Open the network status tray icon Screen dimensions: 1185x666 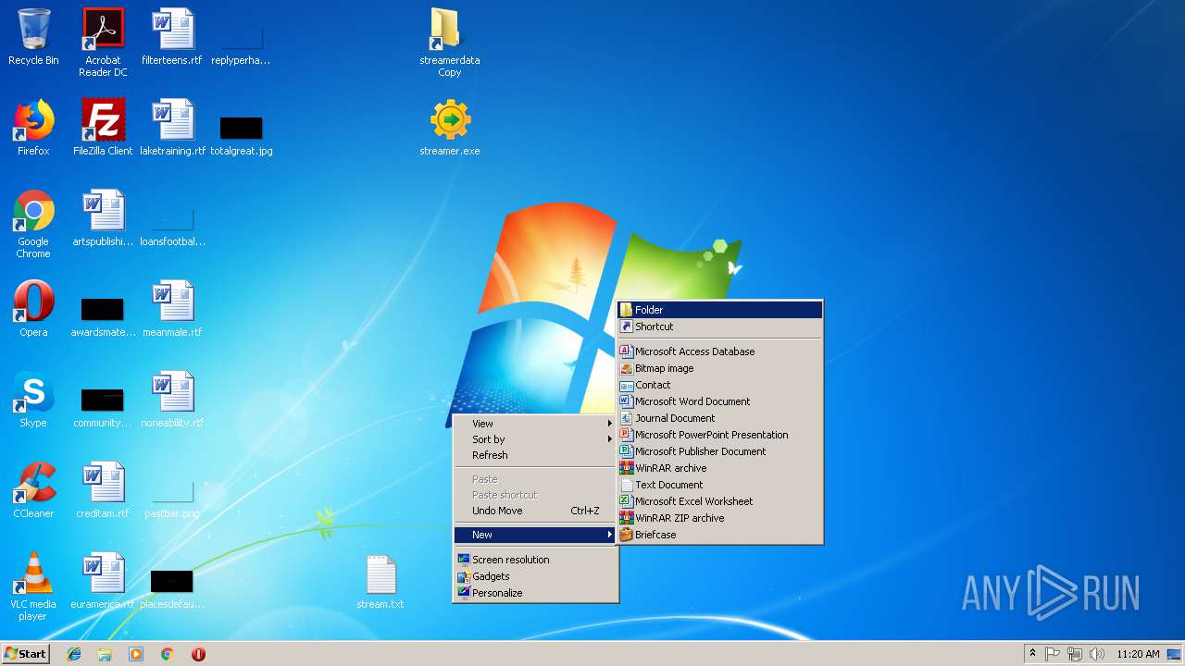coord(1075,654)
